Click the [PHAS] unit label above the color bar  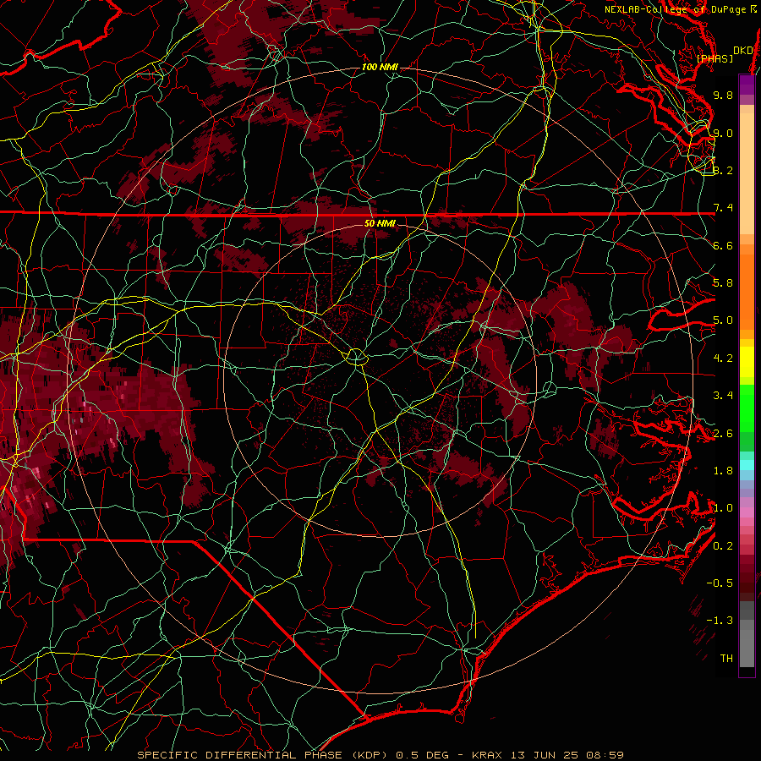pyautogui.click(x=714, y=59)
